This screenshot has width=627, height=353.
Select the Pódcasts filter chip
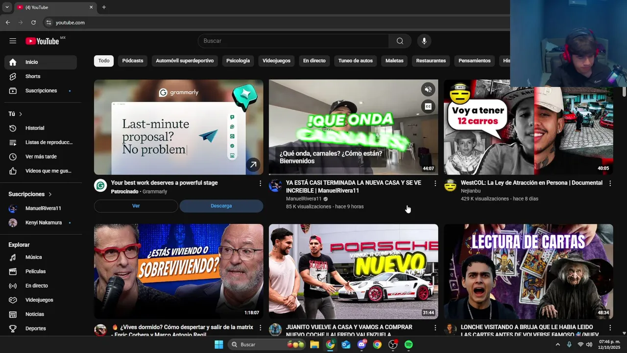pyautogui.click(x=133, y=61)
